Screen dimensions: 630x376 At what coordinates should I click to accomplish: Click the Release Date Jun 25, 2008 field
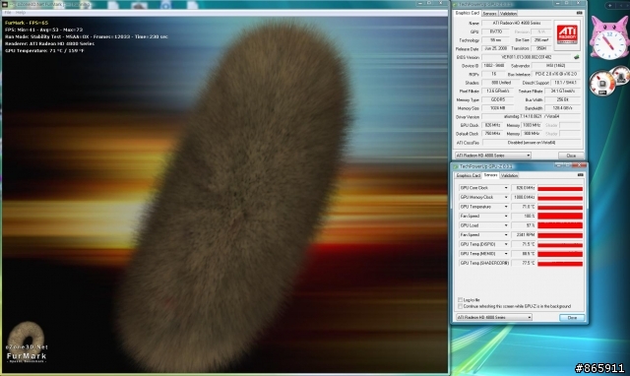pyautogui.click(x=494, y=48)
